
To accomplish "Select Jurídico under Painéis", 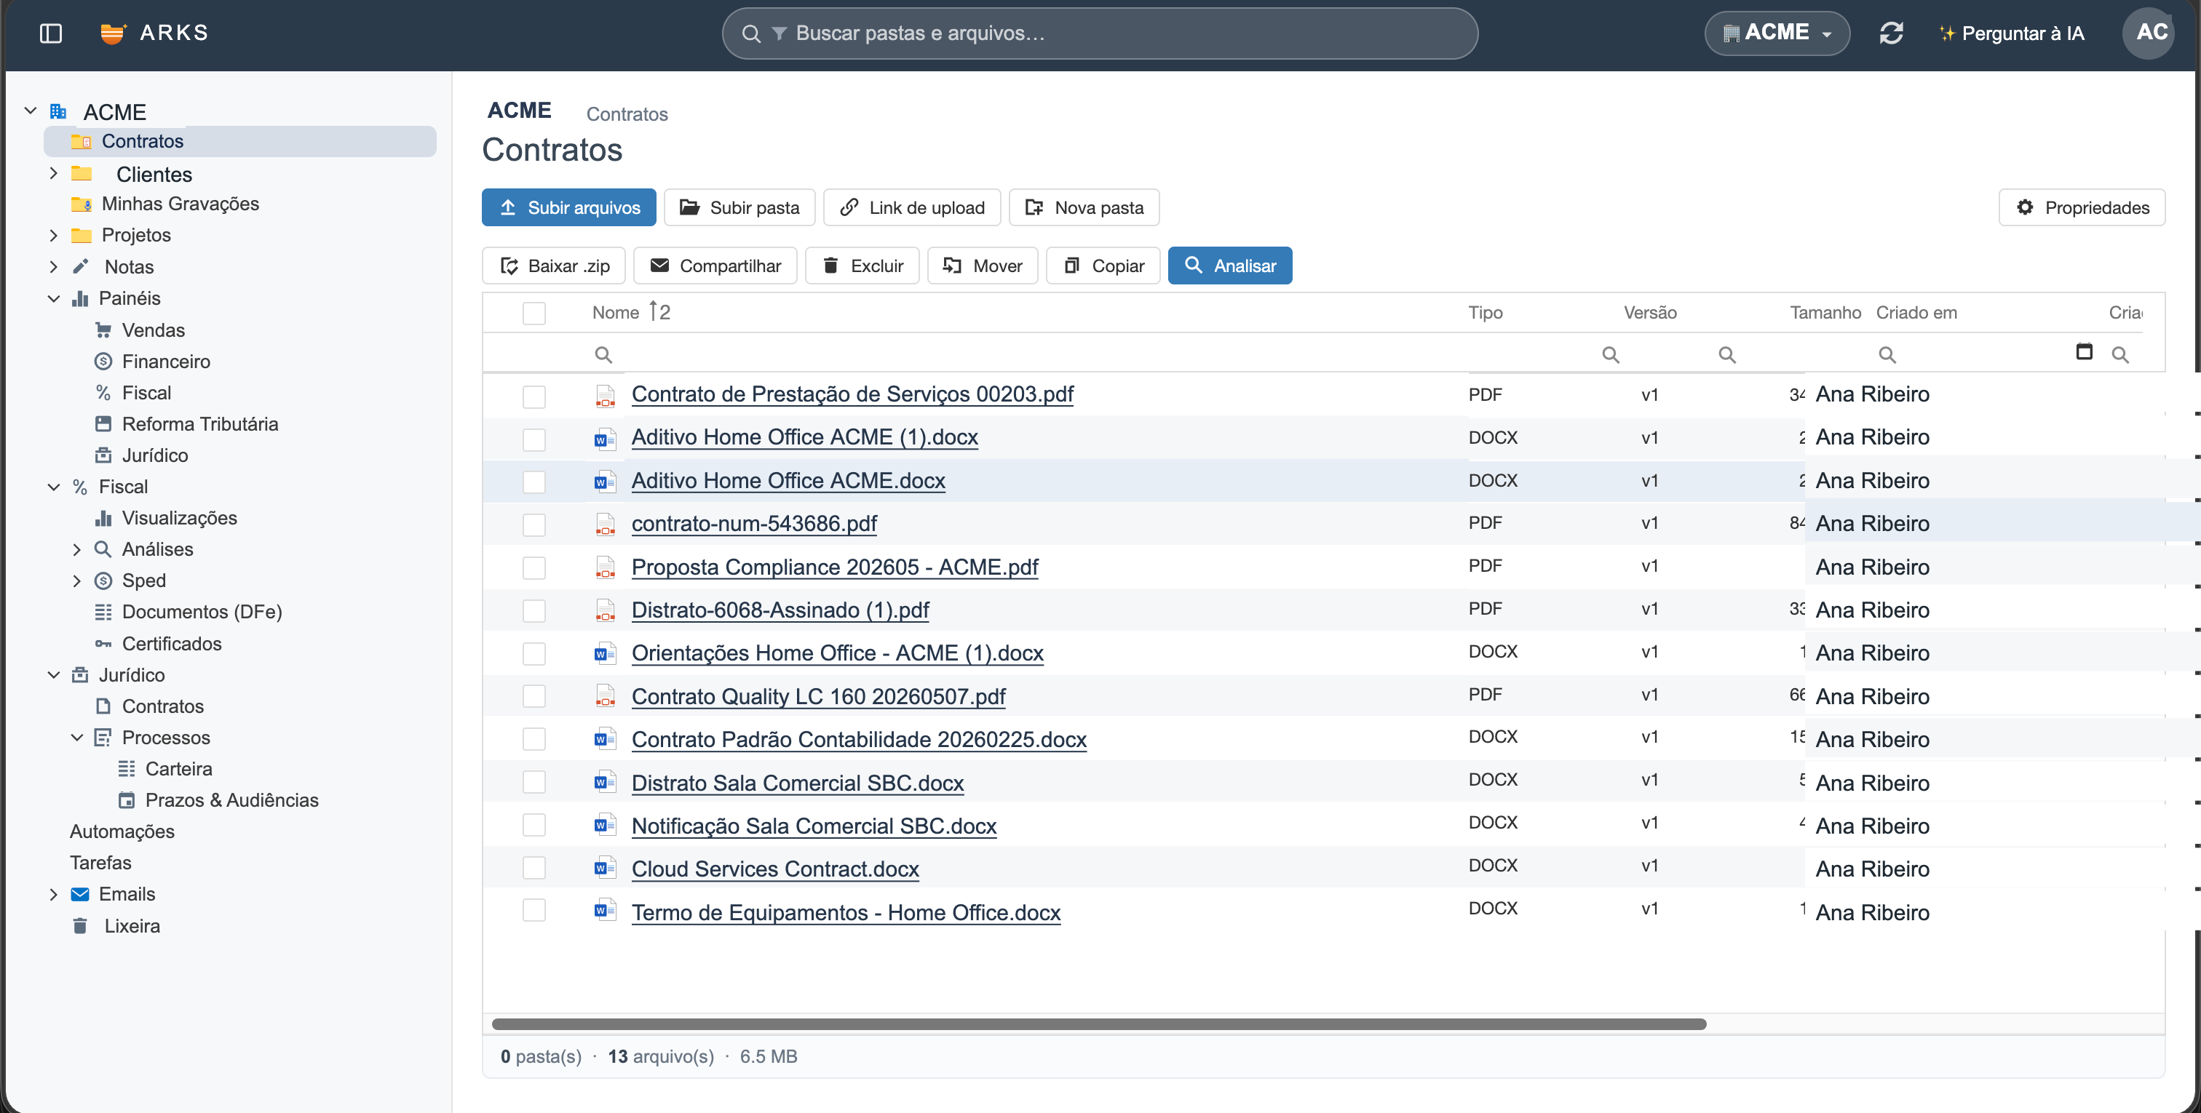I will (154, 455).
